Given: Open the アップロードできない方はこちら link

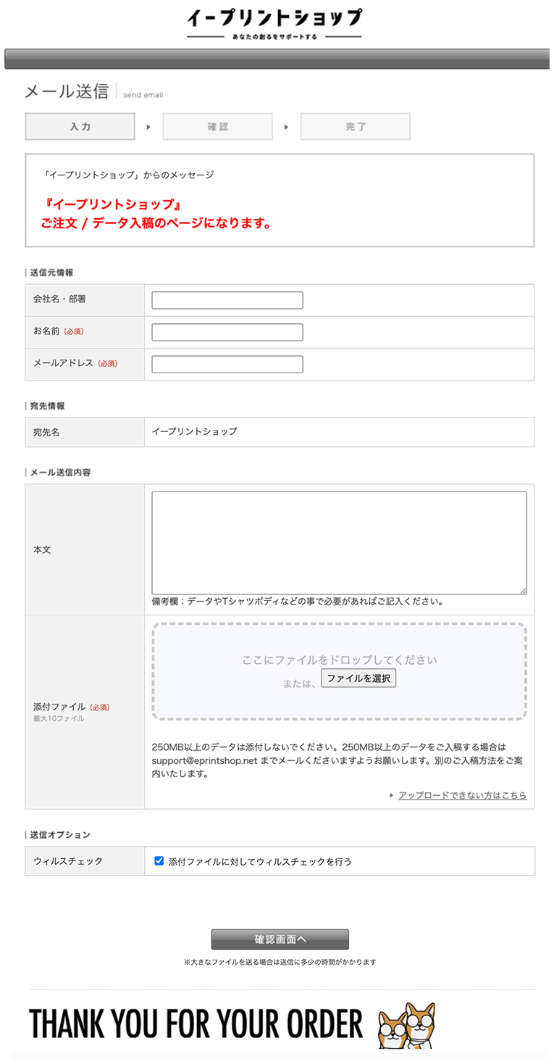Looking at the screenshot, I should click(462, 795).
